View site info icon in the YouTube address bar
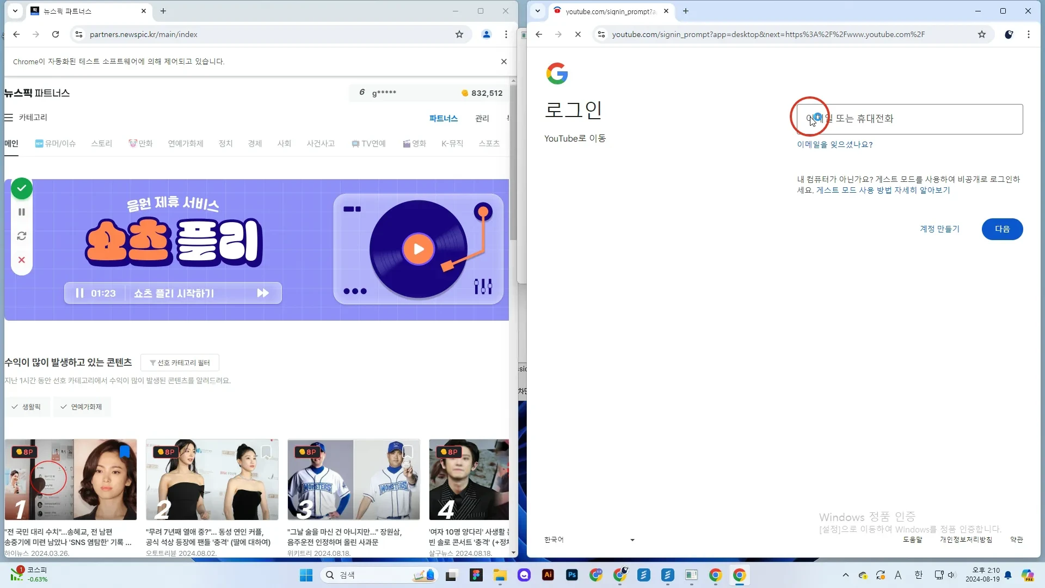Screen dimensions: 1045x588 tap(601, 34)
